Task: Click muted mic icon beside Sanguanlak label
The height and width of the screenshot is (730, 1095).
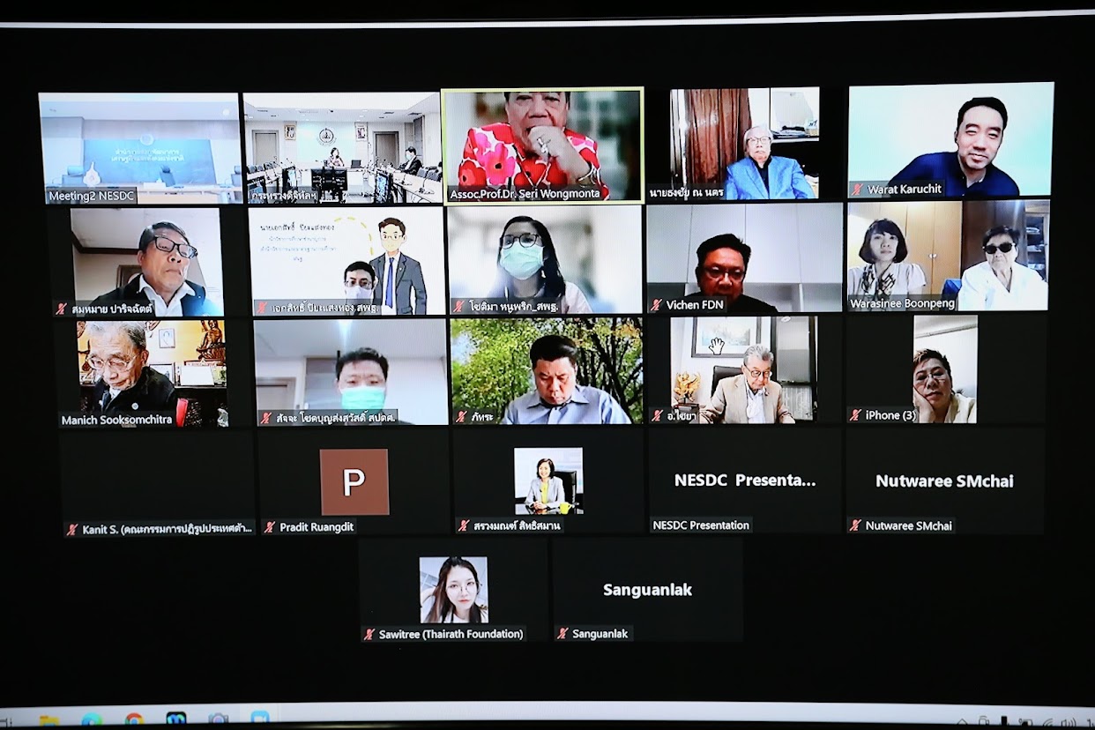Action: (x=562, y=634)
